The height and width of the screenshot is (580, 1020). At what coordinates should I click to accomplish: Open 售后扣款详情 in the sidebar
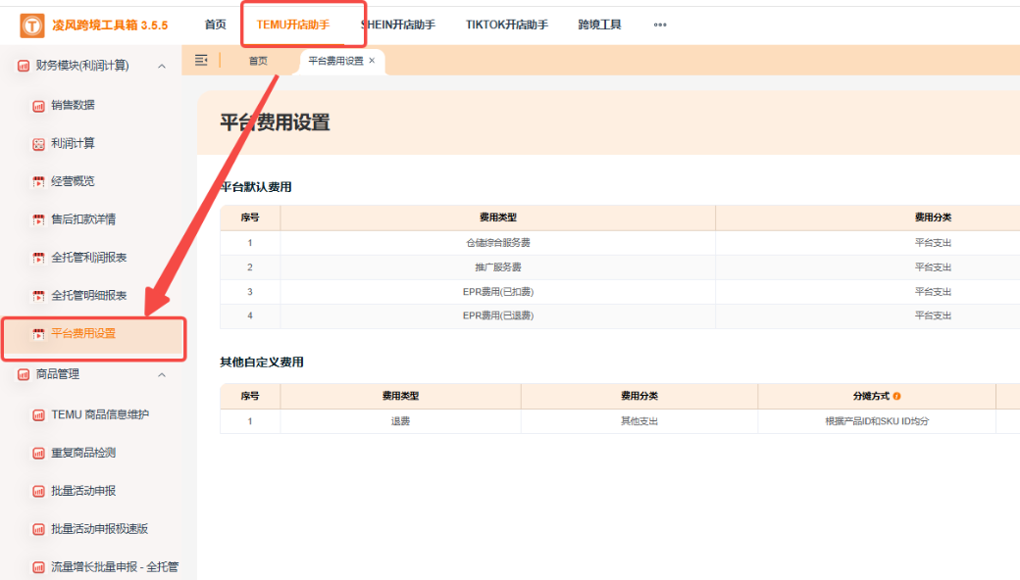(x=83, y=219)
